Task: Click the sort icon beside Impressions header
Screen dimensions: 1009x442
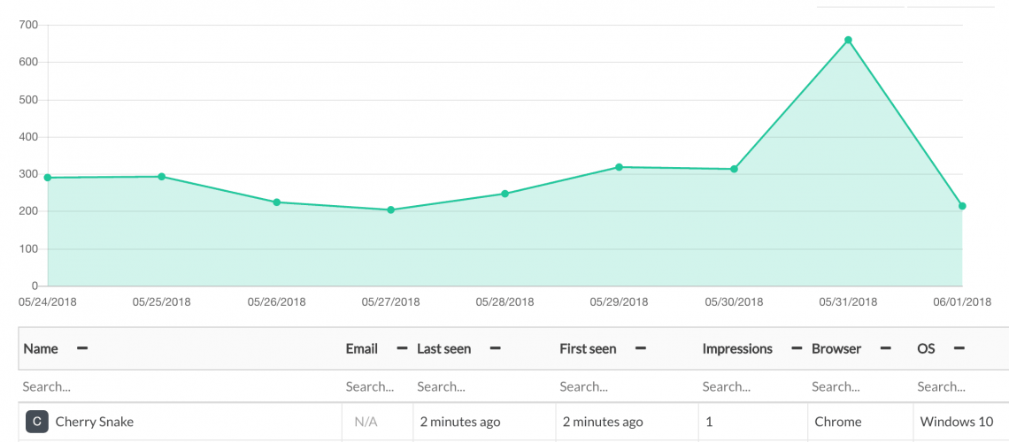Action: click(x=797, y=349)
